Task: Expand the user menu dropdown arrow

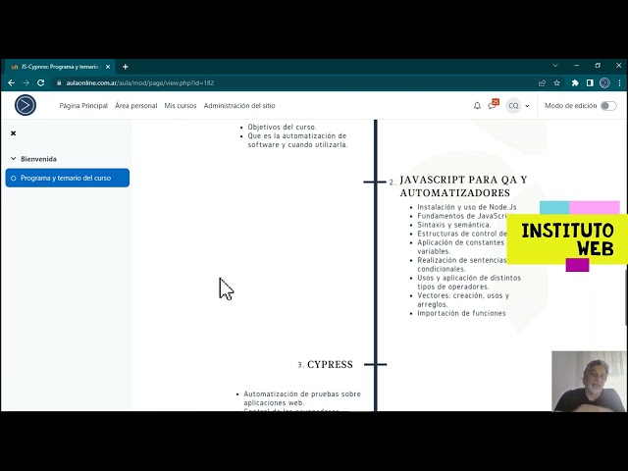Action: coord(527,106)
